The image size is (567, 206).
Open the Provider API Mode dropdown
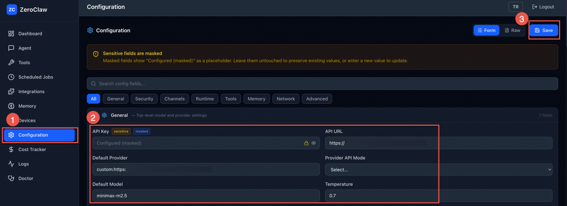pyautogui.click(x=439, y=169)
